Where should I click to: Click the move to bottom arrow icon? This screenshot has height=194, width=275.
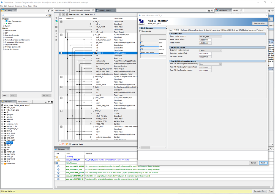point(56,40)
